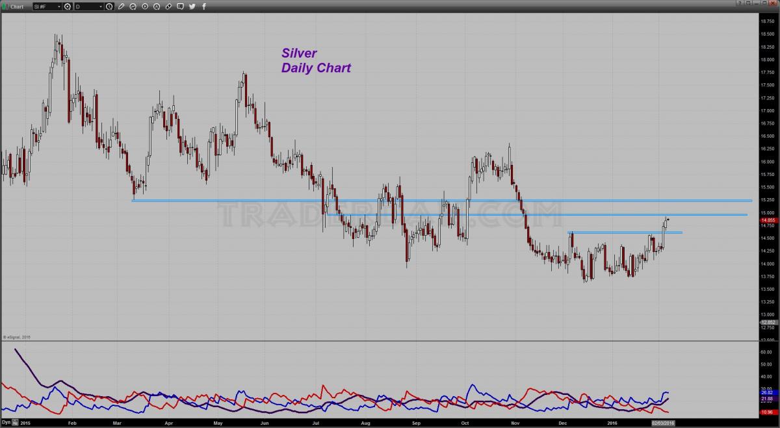Click the refresh chart data icon

(x=133, y=6)
